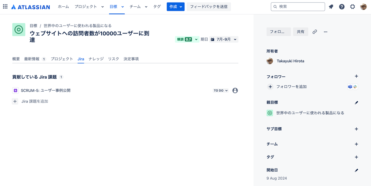
Task: Click owner name Takayuki Hirota
Action: pos(290,61)
